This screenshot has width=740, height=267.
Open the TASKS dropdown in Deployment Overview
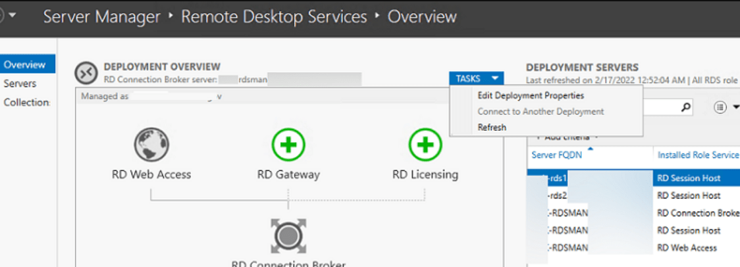[x=477, y=79]
